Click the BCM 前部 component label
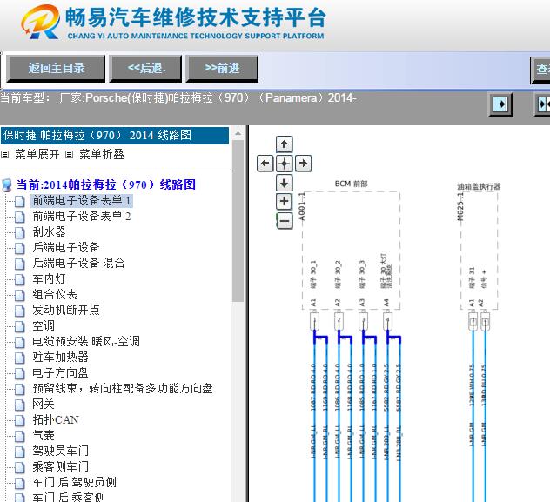Image resolution: width=550 pixels, height=502 pixels. (x=351, y=184)
